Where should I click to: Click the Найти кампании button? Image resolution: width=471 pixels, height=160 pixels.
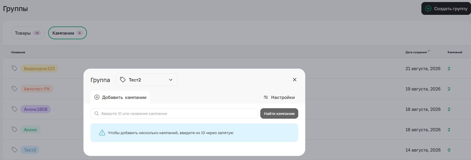click(279, 113)
